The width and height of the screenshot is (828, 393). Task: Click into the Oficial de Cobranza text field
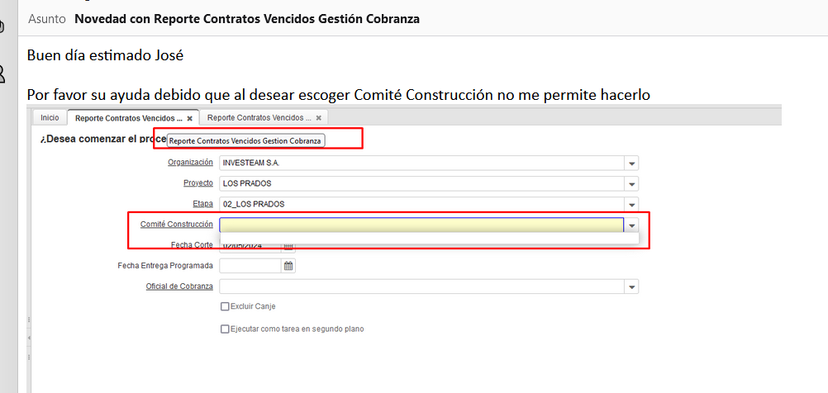[421, 286]
